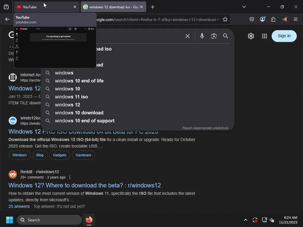Bookmark this page with the star icon
Image resolution: width=303 pixels, height=227 pixels.
(x=225, y=19)
